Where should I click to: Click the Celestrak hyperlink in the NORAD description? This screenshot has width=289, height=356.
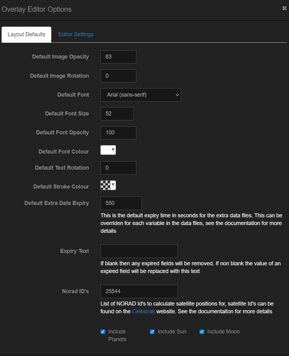(x=143, y=311)
